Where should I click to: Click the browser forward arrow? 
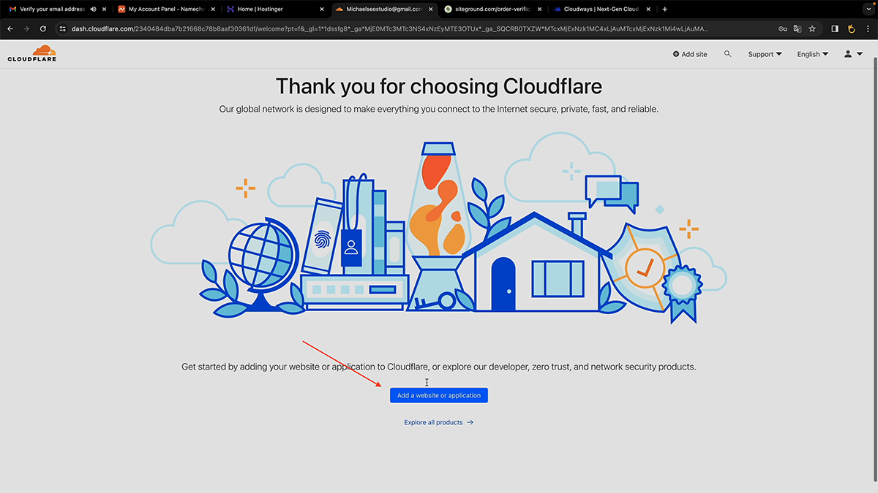(26, 28)
